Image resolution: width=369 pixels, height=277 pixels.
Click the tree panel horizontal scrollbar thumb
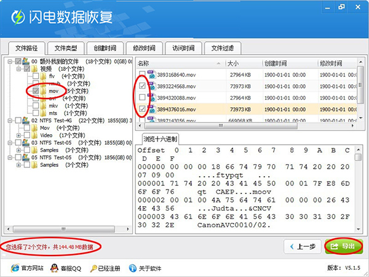click(64, 229)
